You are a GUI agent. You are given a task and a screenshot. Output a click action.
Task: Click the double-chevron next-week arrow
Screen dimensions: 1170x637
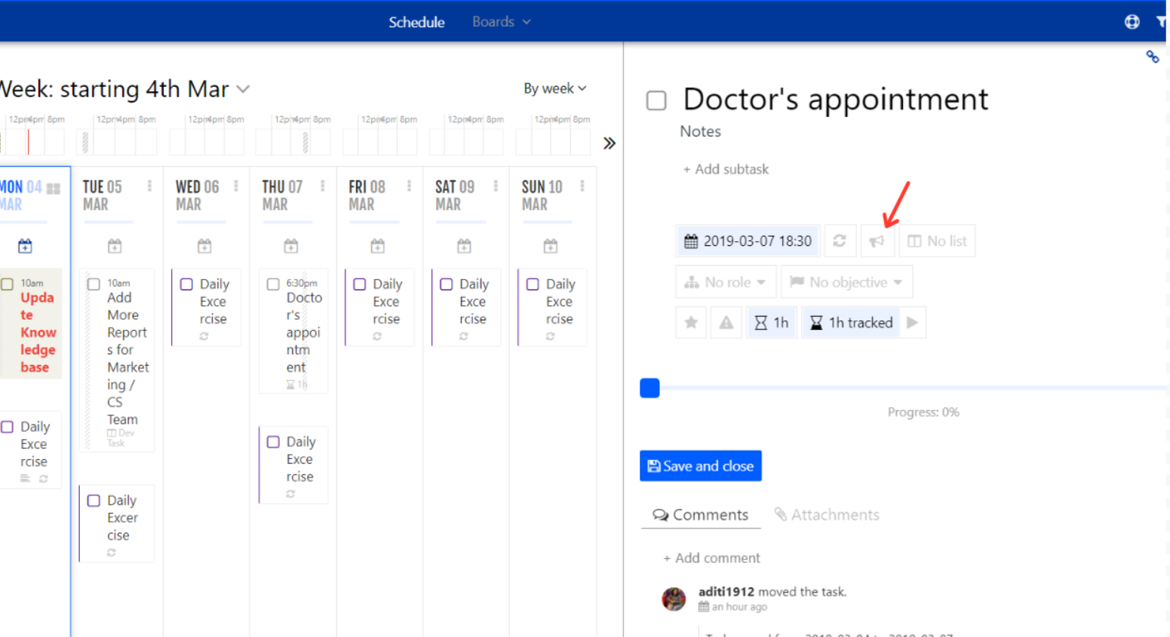610,143
